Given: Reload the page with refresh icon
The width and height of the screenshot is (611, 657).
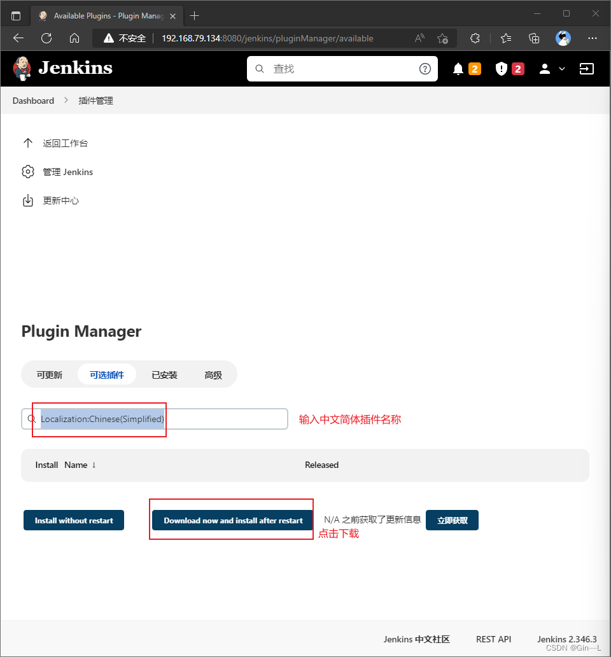Looking at the screenshot, I should (x=46, y=38).
